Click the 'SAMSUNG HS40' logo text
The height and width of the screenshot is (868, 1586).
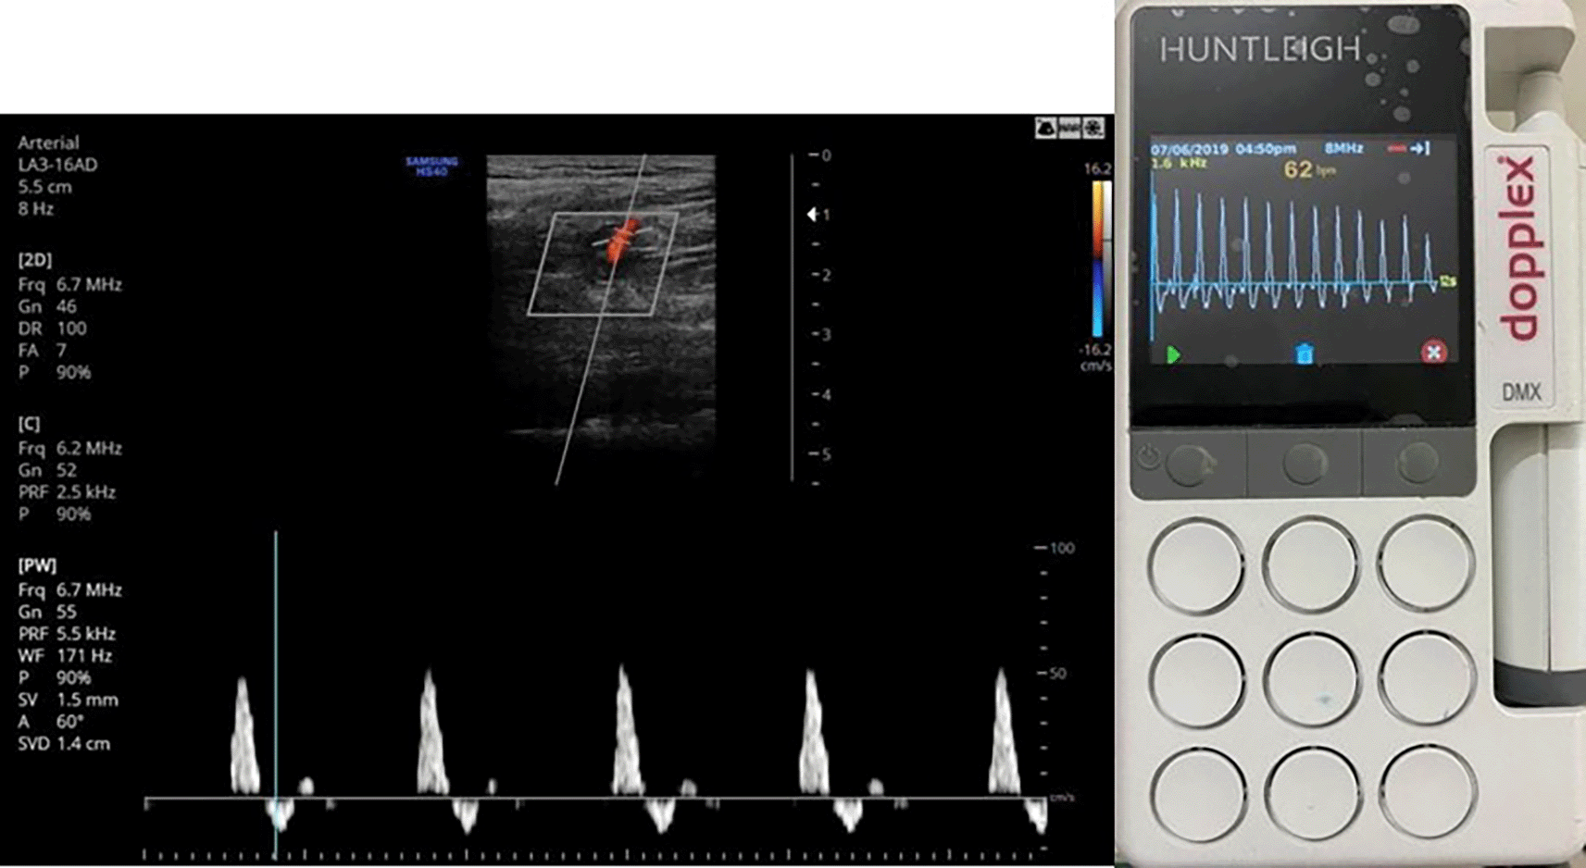point(431,166)
